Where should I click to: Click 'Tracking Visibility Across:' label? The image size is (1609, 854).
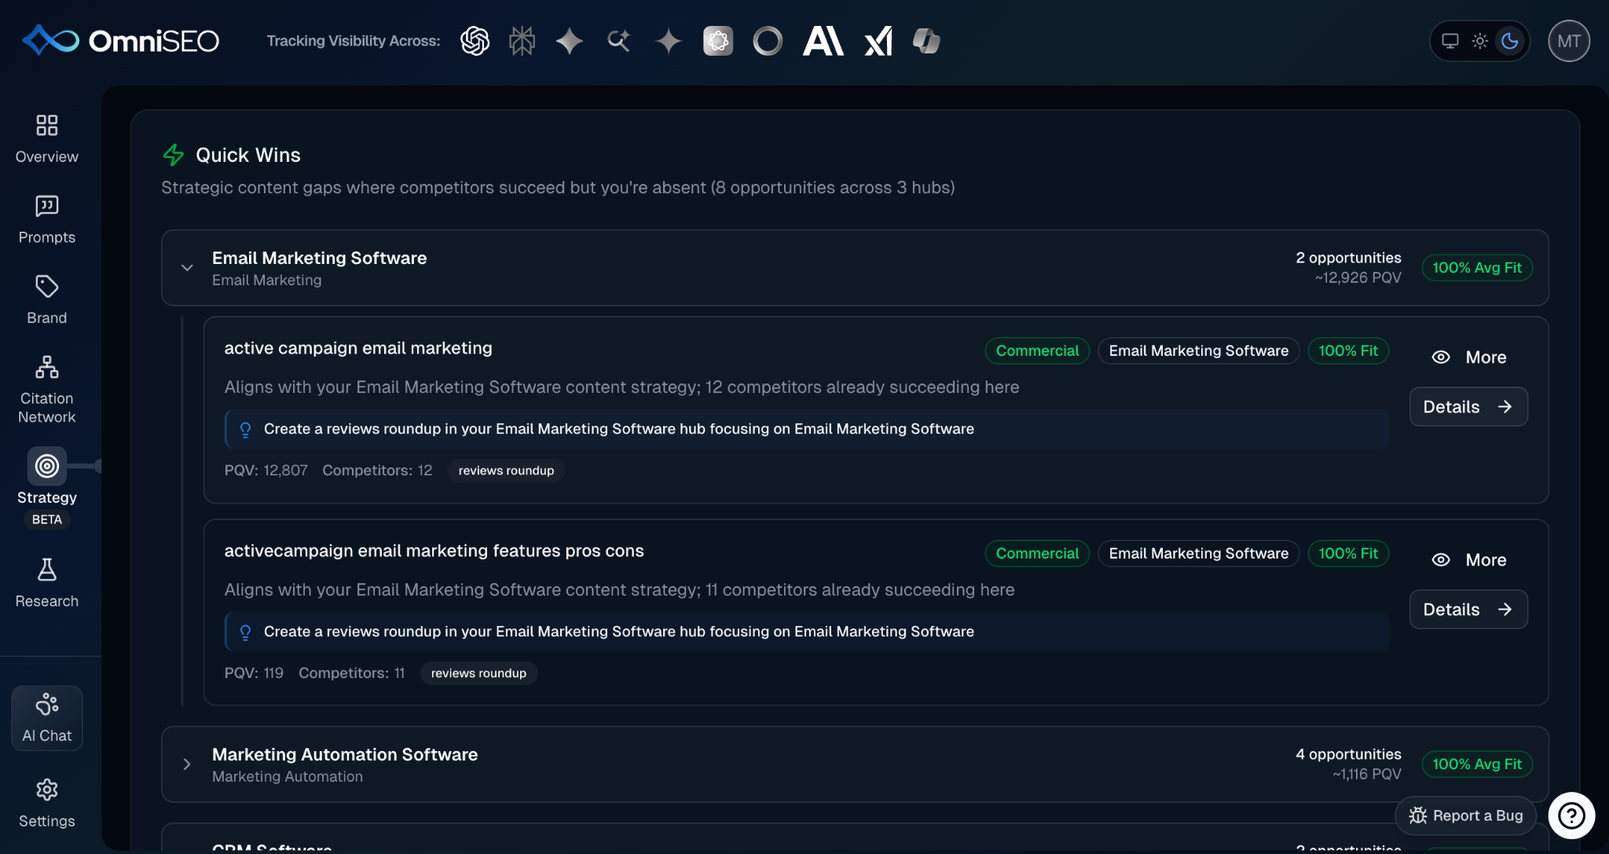point(354,41)
